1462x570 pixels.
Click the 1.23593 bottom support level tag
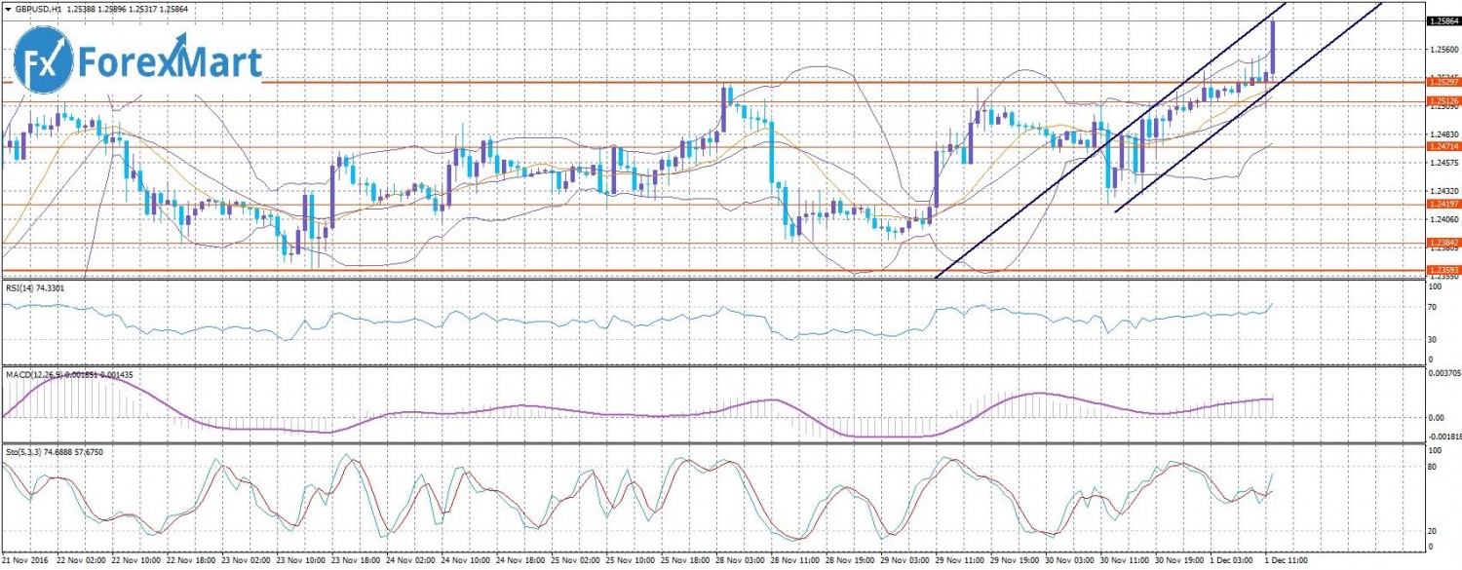tap(1442, 269)
